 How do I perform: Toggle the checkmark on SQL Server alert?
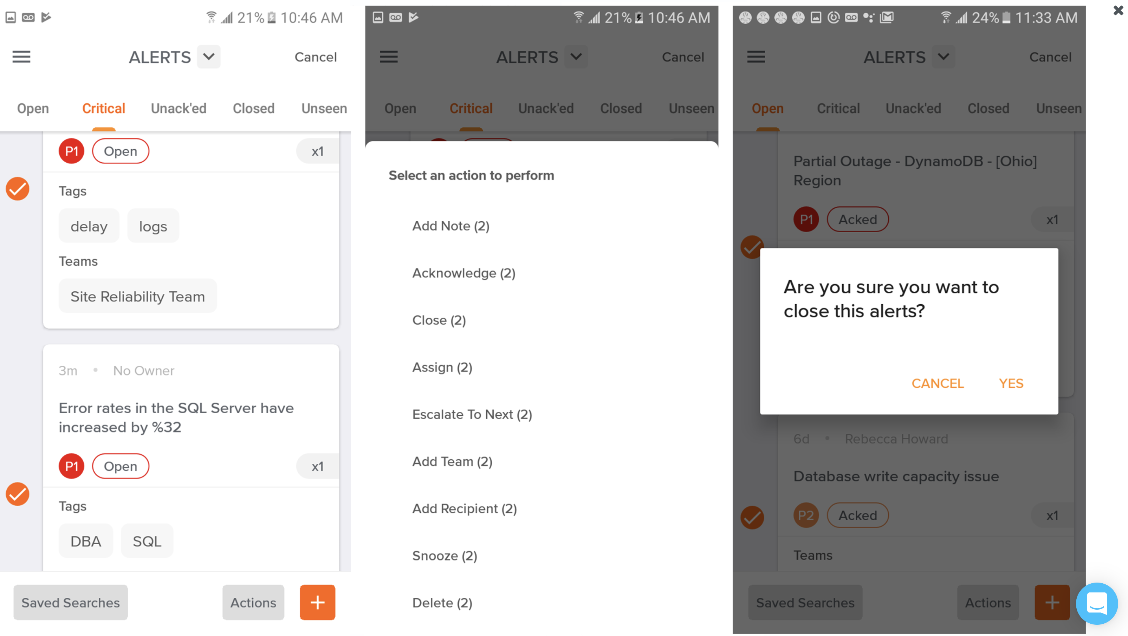18,494
